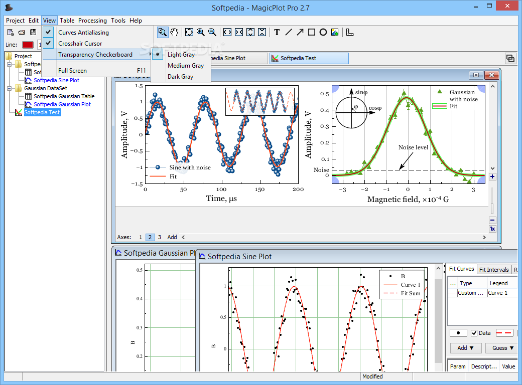Select Softpedia Test item in project tree
The image size is (522, 385).
(x=42, y=112)
